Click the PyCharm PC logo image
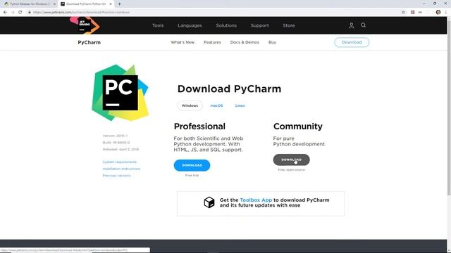Screen dimensions: 451x253 pyautogui.click(x=121, y=93)
